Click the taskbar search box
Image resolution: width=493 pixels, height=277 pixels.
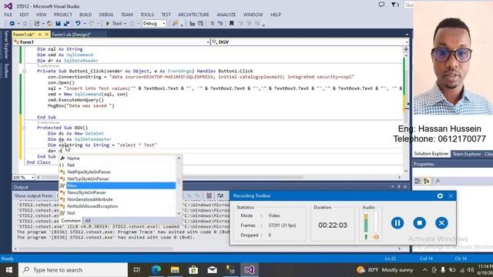point(73,270)
